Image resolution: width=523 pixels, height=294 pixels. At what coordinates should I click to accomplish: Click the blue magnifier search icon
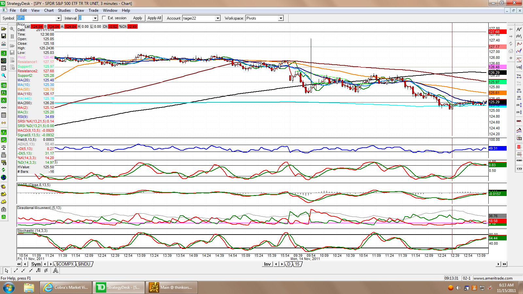point(4,75)
